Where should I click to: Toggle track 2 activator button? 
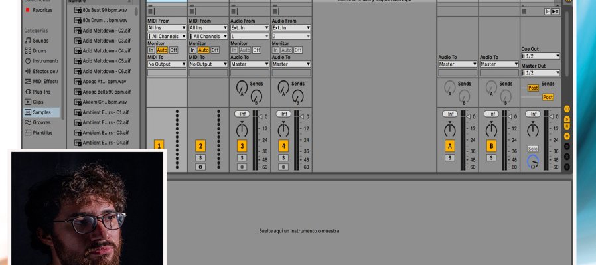(200, 146)
